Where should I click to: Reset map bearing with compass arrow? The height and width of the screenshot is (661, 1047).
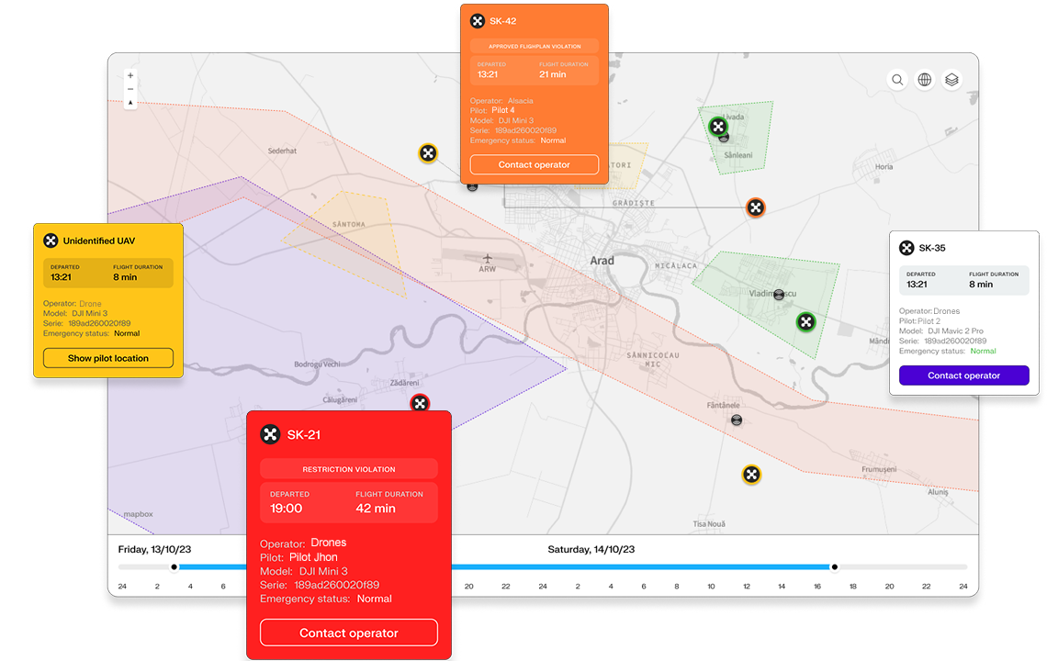(130, 102)
